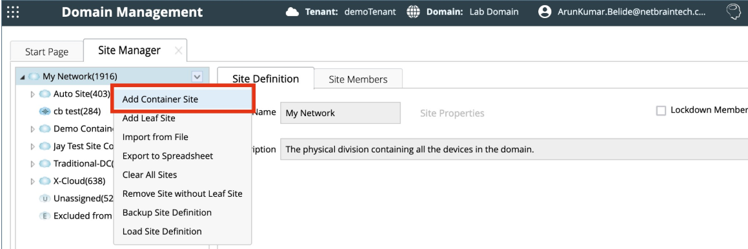The height and width of the screenshot is (249, 748).
Task: Expand the X-Cloud(638) node
Action: tap(33, 181)
